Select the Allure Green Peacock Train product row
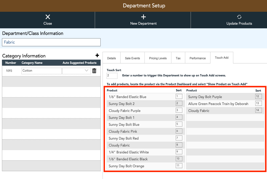 (x=225, y=104)
